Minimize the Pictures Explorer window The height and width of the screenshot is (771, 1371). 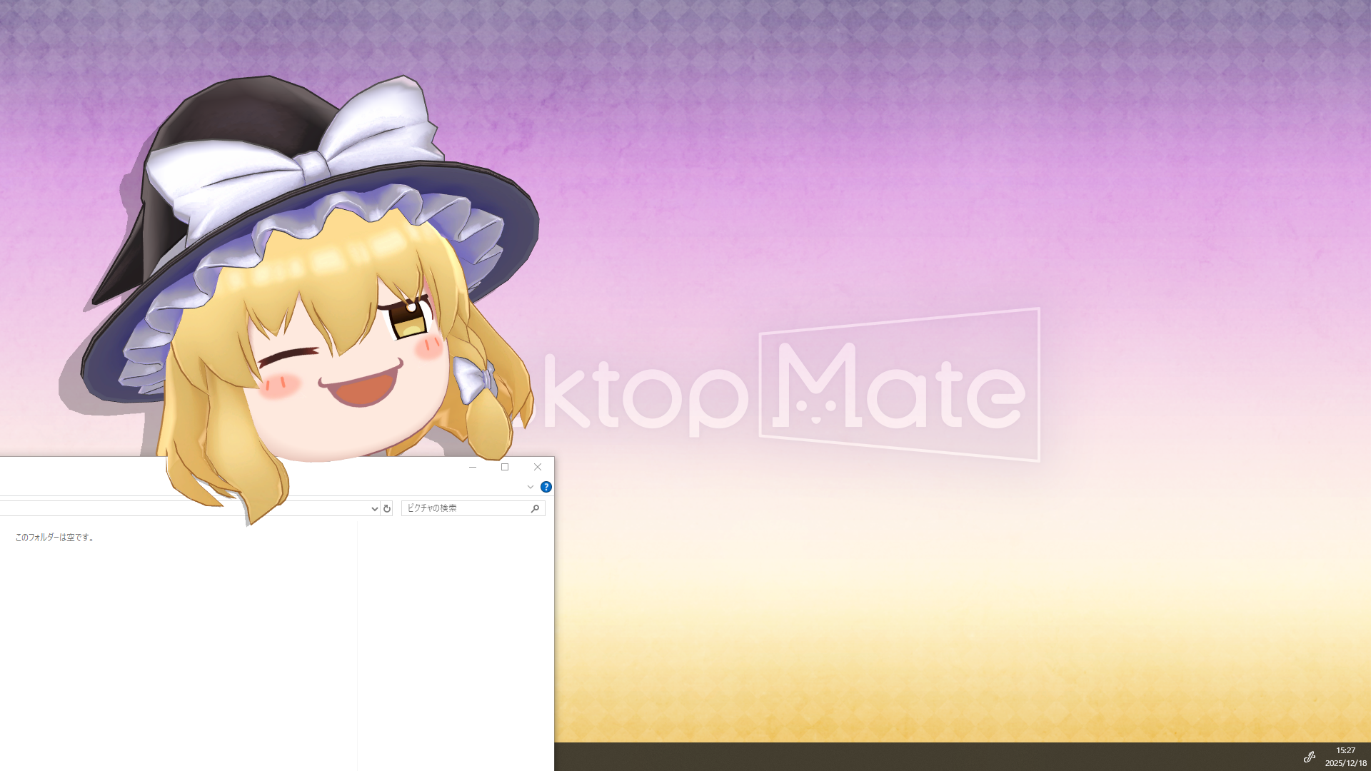(473, 467)
